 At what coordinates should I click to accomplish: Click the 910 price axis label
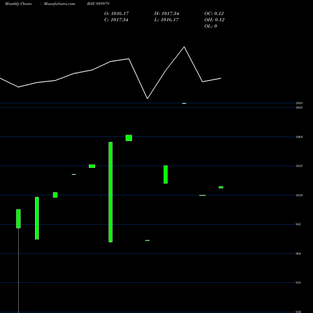point(299,312)
